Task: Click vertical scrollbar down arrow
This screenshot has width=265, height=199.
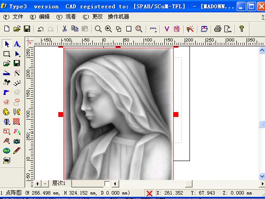Action: click(262, 176)
